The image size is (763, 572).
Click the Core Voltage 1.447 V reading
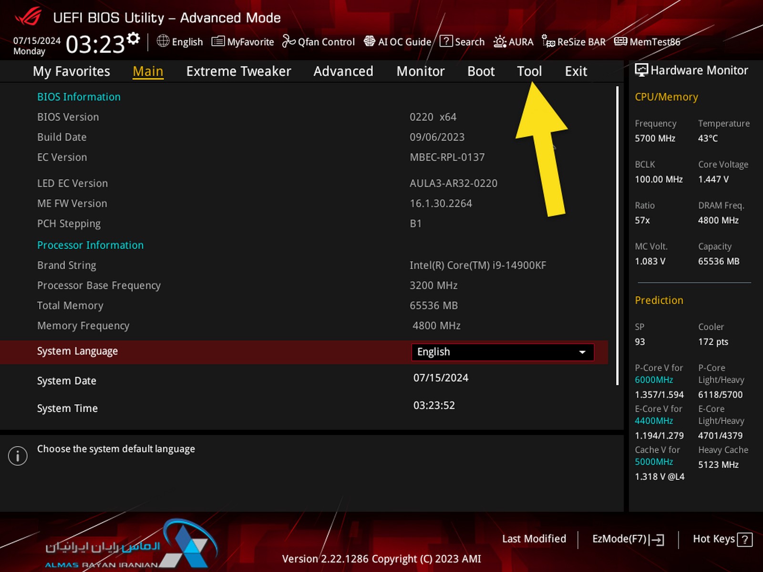point(713,180)
